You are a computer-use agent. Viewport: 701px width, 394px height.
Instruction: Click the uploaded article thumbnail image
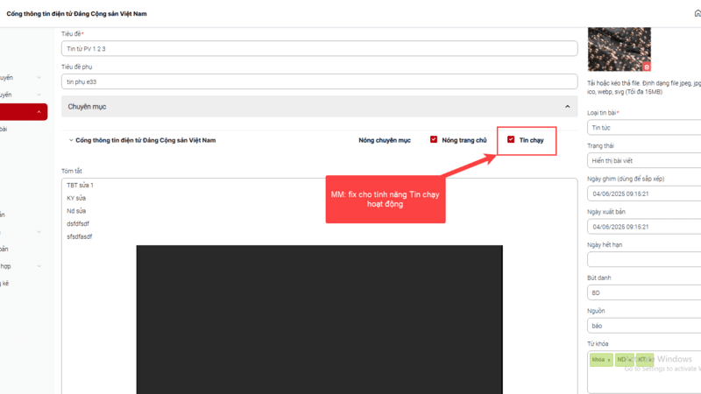(x=619, y=49)
